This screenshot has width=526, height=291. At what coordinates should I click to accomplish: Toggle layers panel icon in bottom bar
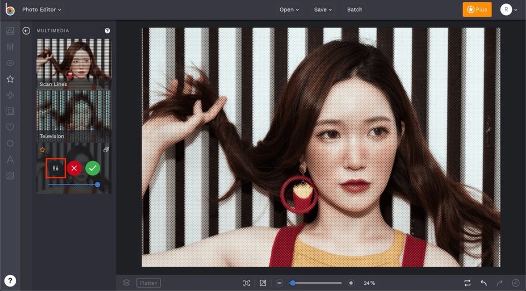point(126,283)
